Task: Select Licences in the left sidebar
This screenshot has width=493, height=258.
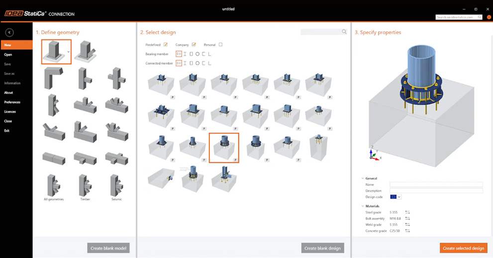Action: point(10,112)
